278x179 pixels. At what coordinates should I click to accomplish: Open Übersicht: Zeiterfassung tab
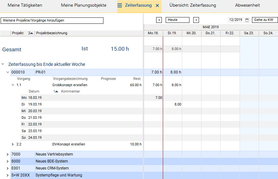[193, 5]
